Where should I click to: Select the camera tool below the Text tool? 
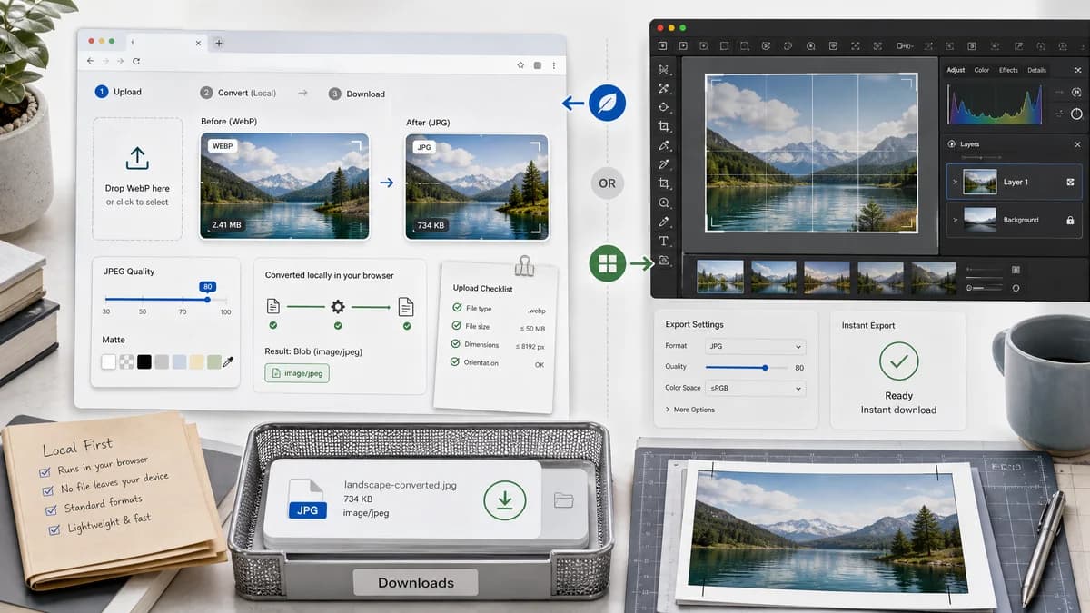pyautogui.click(x=664, y=261)
